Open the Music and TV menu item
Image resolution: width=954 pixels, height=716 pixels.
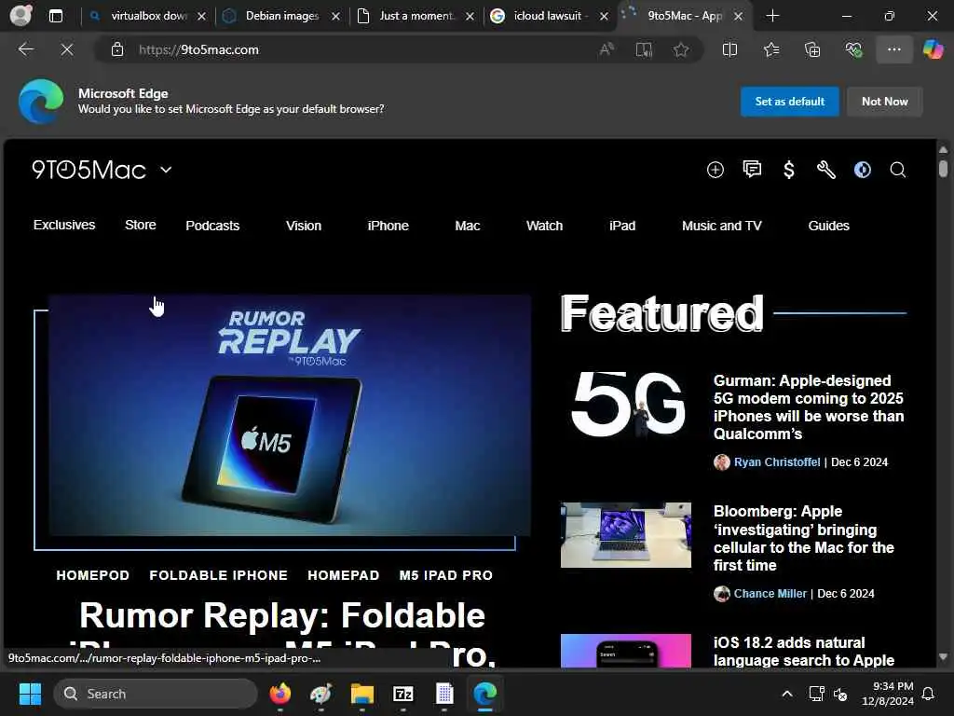tap(722, 226)
